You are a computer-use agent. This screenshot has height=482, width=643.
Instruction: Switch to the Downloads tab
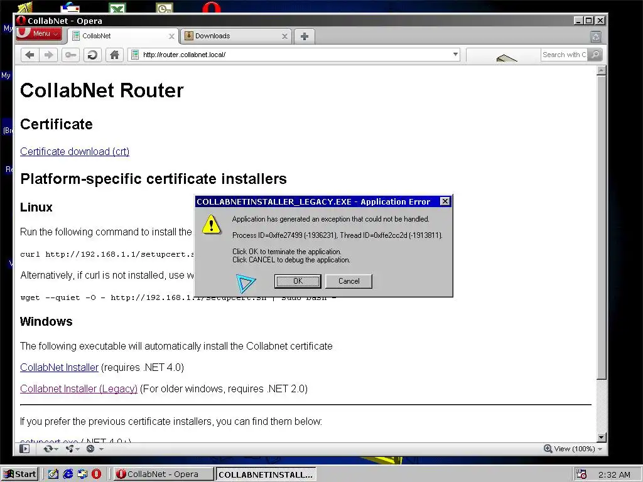tap(236, 36)
